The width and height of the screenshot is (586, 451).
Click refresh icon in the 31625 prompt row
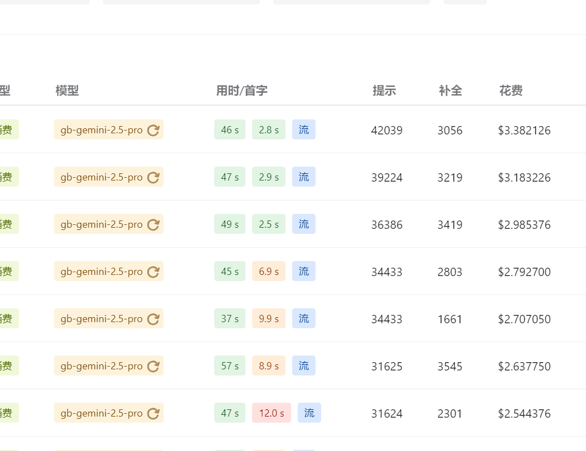153,366
